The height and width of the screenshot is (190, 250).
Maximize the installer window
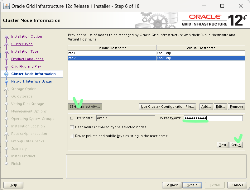point(222,6)
